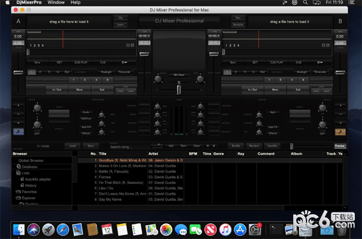
Task: Open Spotlight search in the menu bar
Action: (x=305, y=2)
